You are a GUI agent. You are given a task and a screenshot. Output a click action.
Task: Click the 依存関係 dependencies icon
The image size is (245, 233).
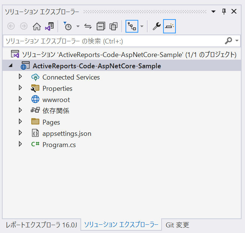tap(35, 110)
